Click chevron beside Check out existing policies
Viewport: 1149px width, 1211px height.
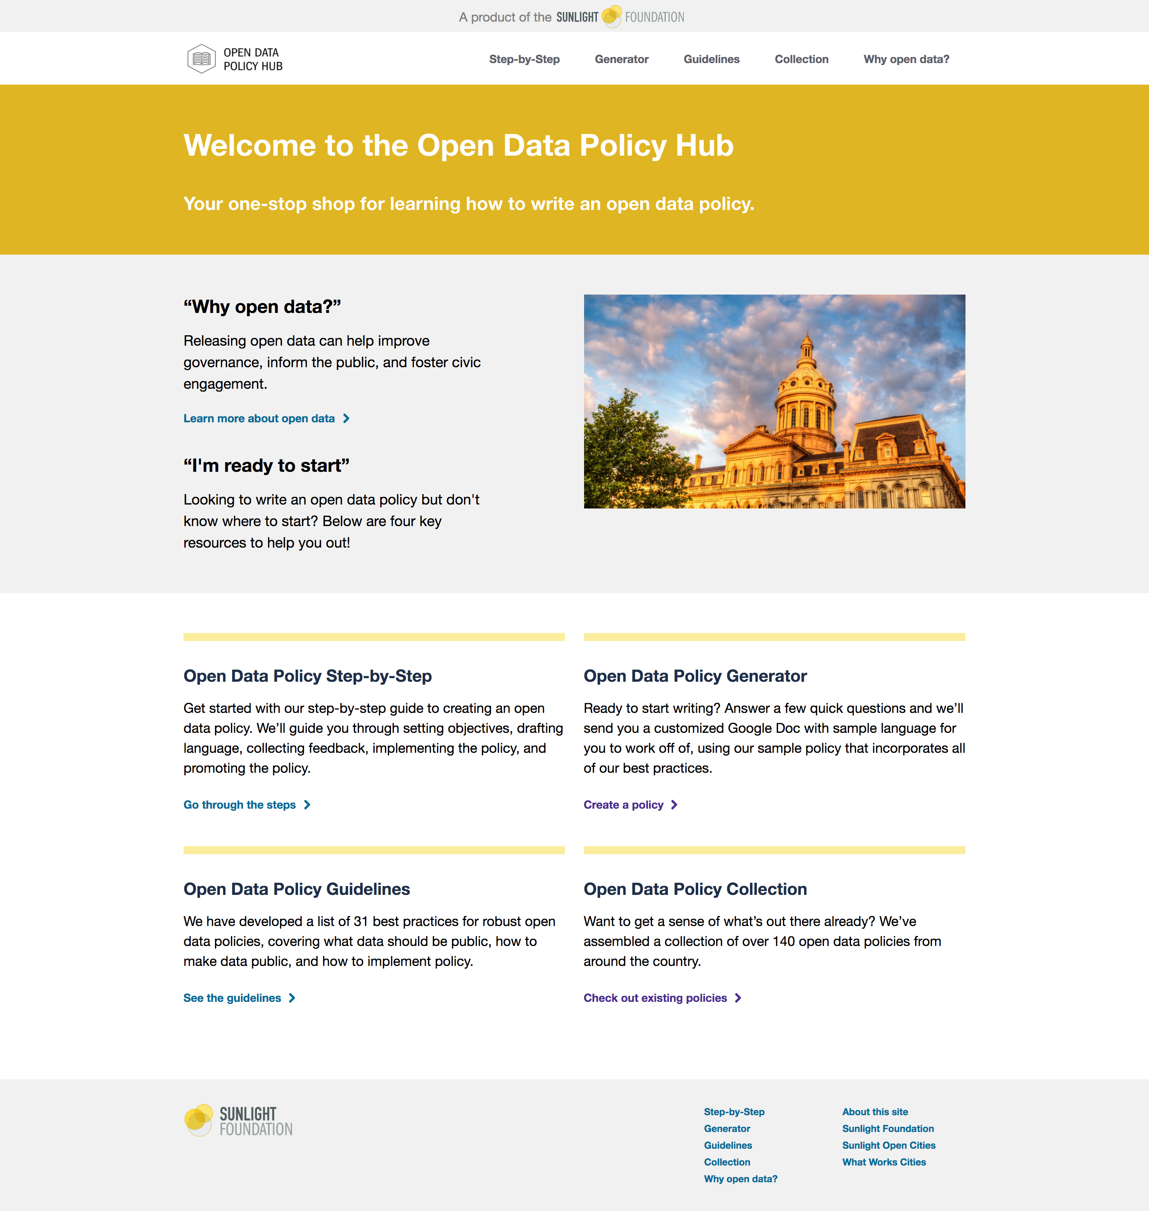(738, 998)
